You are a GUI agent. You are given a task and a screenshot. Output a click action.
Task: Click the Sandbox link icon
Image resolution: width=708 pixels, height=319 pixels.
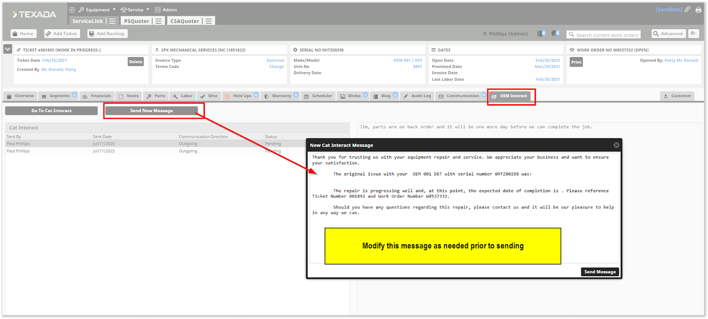coord(687,9)
